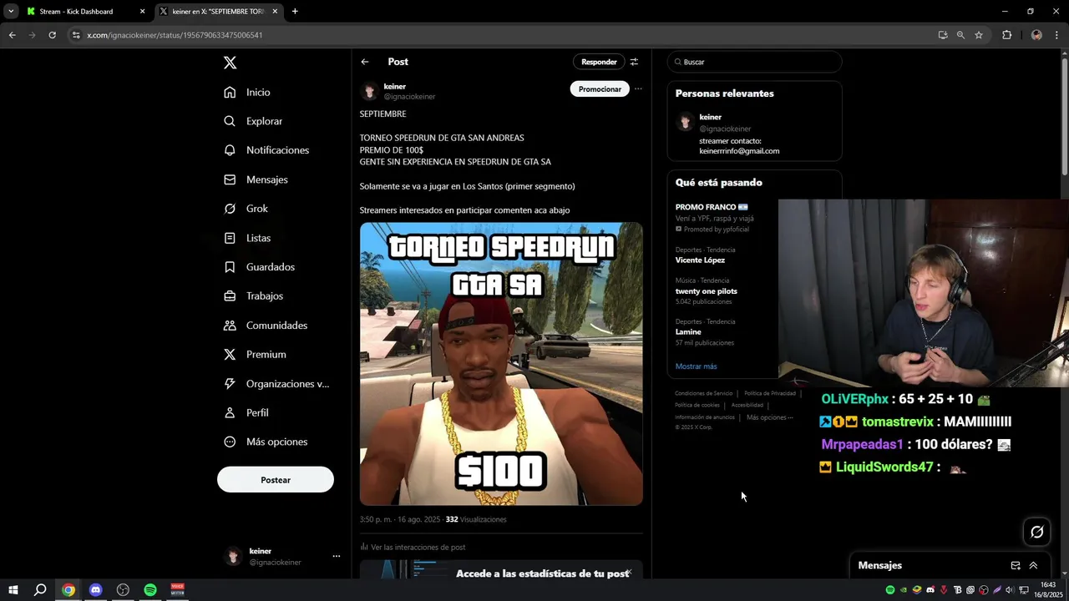
Task: Click the Organizaciones lightning icon
Action: pos(230,384)
